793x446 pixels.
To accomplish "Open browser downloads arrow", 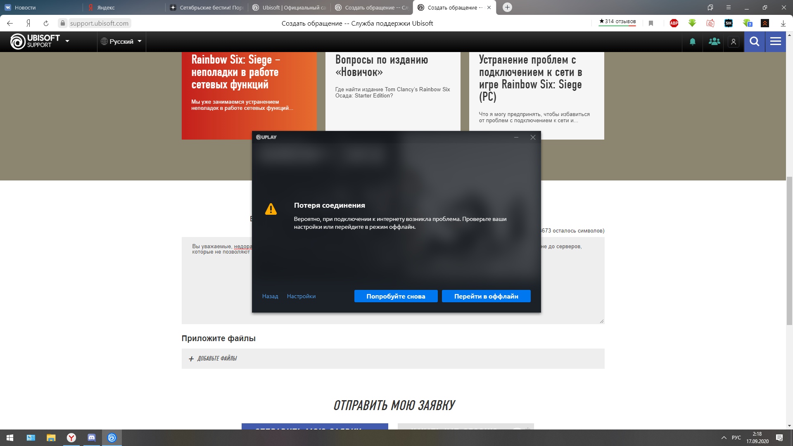I will 783,24.
